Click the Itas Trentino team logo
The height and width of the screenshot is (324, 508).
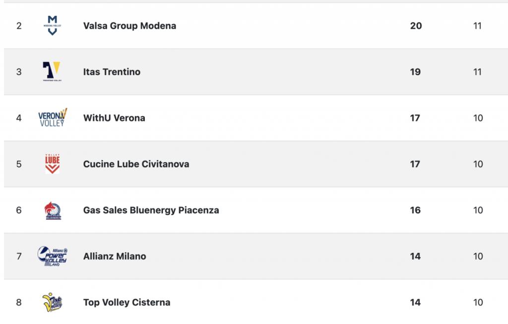tap(52, 71)
